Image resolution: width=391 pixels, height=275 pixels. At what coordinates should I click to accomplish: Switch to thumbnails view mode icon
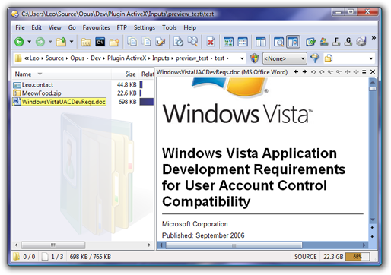pos(228,42)
